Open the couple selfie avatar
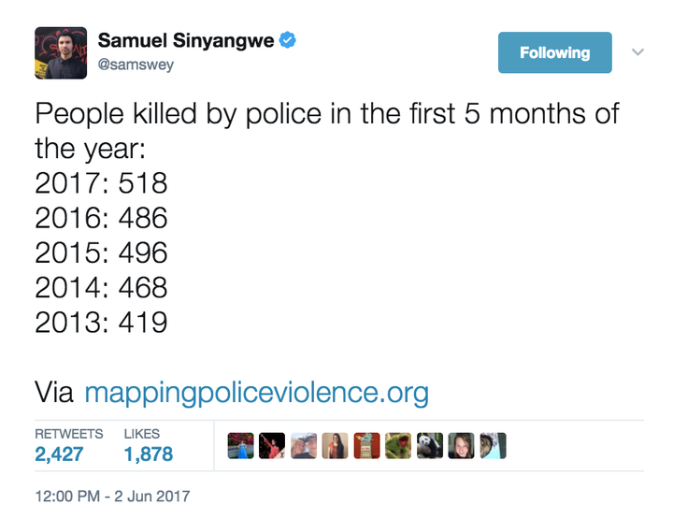Image resolution: width=673 pixels, height=519 pixels. pyautogui.click(x=304, y=446)
